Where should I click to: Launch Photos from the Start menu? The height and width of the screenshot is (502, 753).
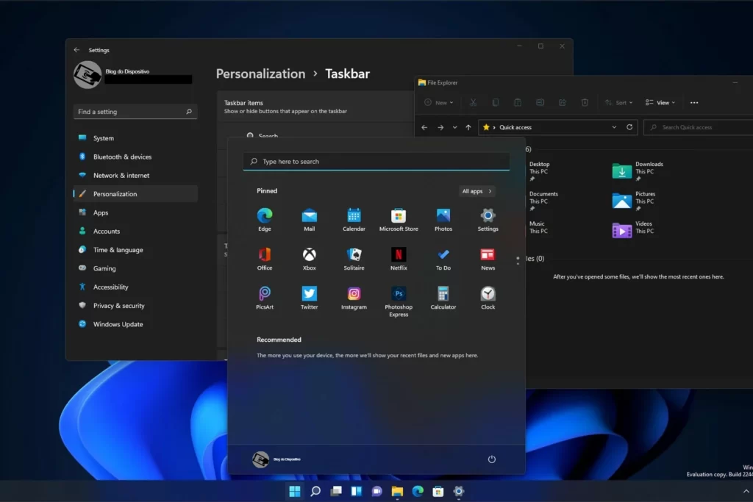pyautogui.click(x=443, y=220)
